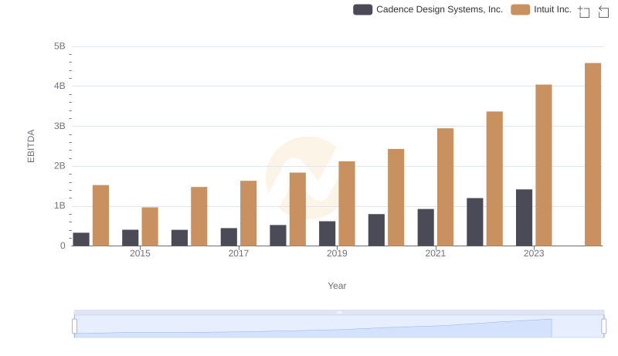Grab the right data zoom slider handle
This screenshot has height=356, width=618.
[x=603, y=327]
